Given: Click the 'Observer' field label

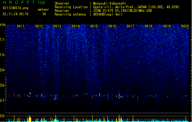Looking at the screenshot, I should [62, 3].
